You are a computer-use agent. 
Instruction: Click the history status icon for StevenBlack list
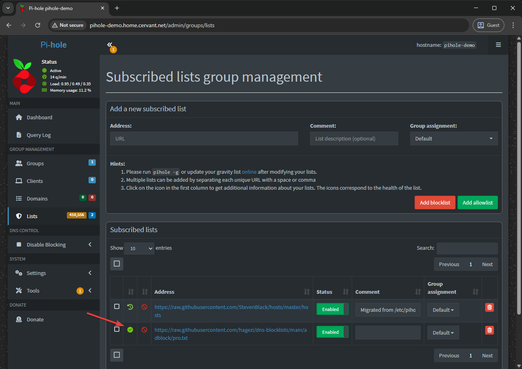point(130,307)
